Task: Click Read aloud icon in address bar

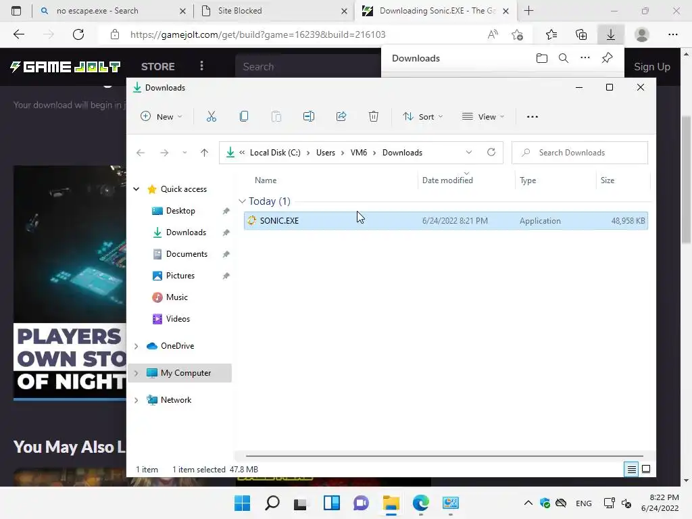Action: click(x=493, y=34)
